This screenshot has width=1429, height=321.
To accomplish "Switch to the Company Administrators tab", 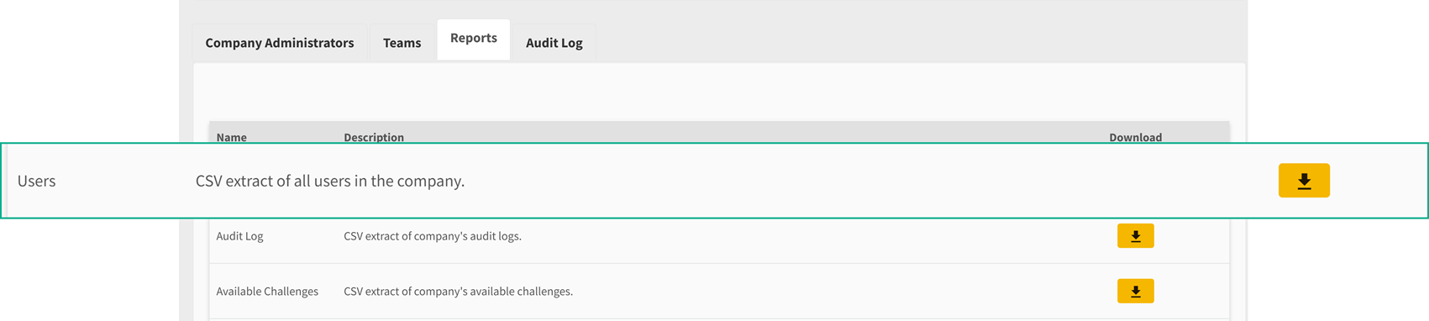I will (280, 43).
